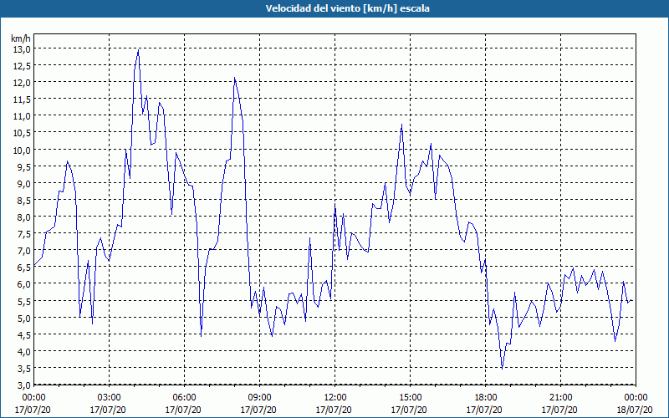Click the '12:00' time axis label

[335, 398]
